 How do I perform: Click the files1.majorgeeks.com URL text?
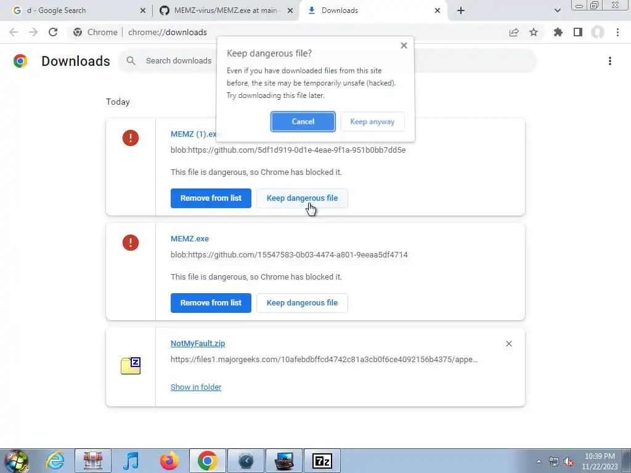click(324, 359)
